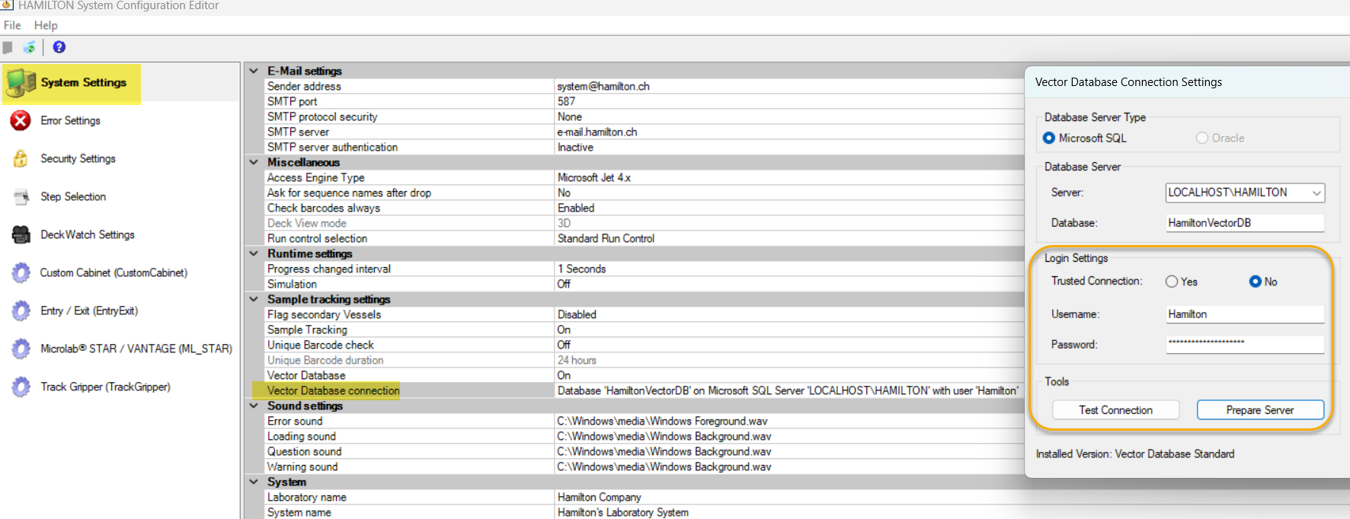Click the blue Help question mark icon
Image resolution: width=1350 pixels, height=519 pixels.
coord(59,47)
